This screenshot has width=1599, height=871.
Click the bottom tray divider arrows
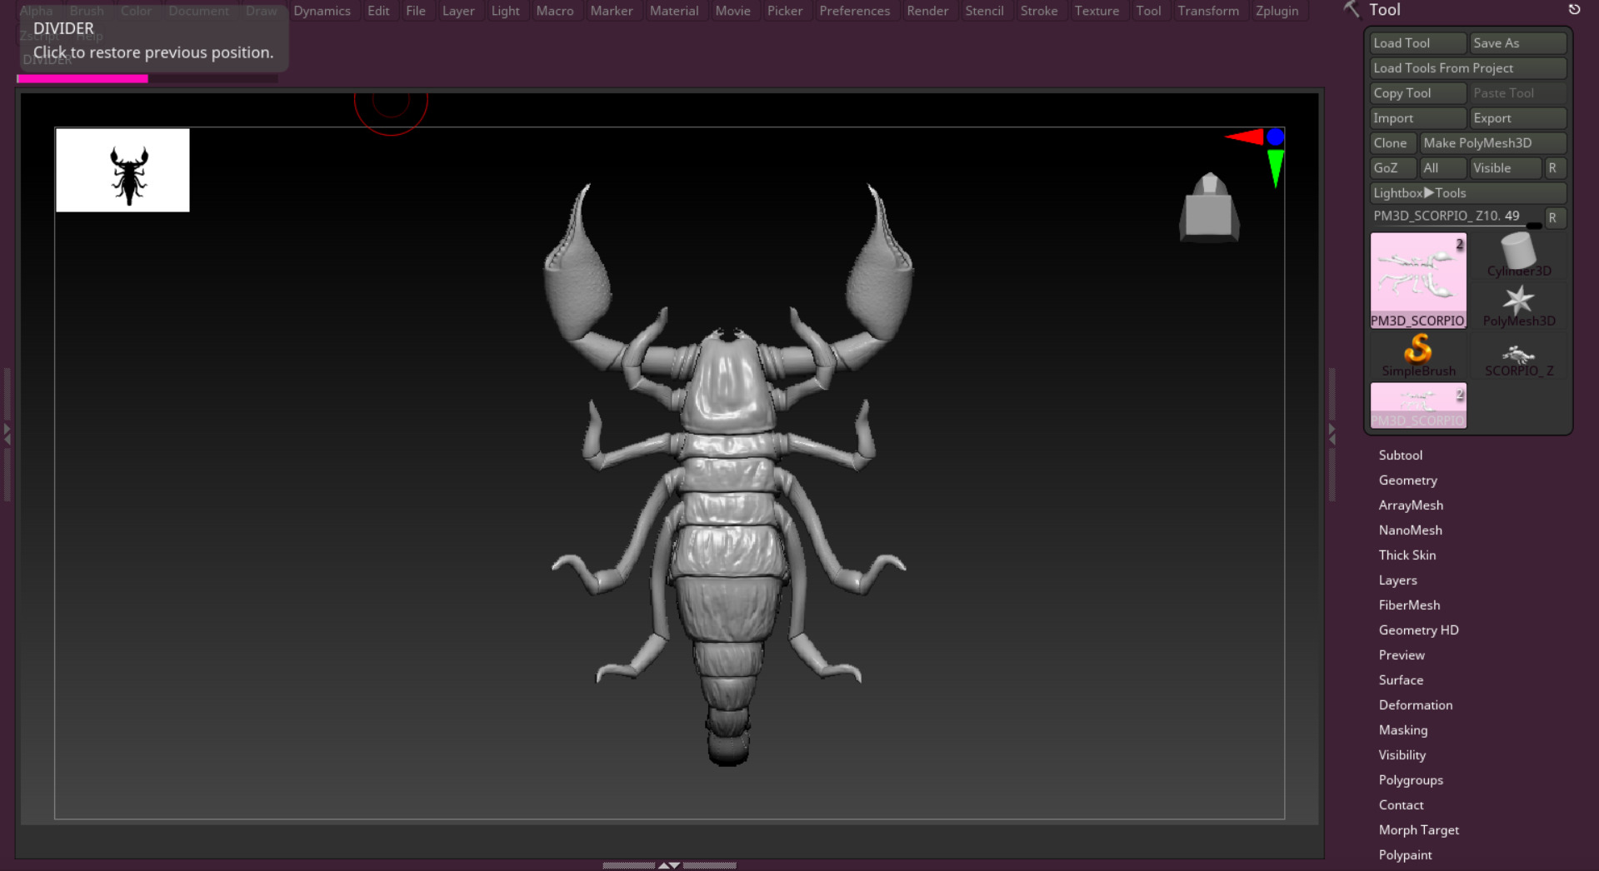pyautogui.click(x=669, y=866)
